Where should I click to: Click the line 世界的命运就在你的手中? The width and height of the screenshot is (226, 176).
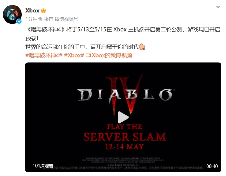click(x=55, y=47)
